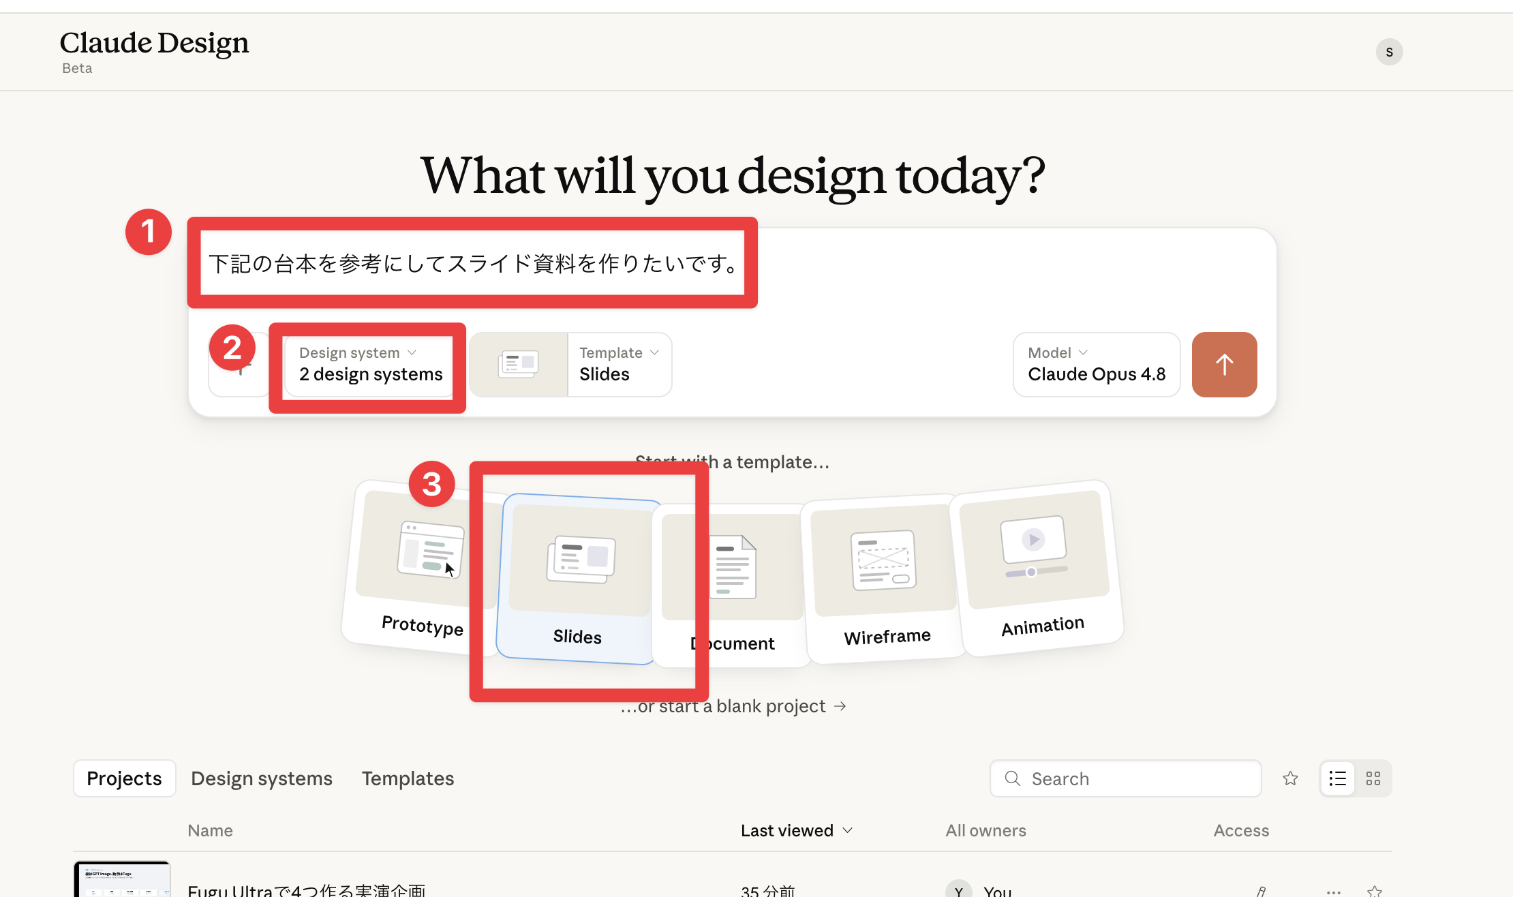The height and width of the screenshot is (897, 1513).
Task: Start a blank project link
Action: [x=733, y=706]
